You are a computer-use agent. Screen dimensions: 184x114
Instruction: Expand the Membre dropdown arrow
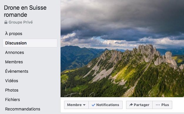tap(84, 105)
